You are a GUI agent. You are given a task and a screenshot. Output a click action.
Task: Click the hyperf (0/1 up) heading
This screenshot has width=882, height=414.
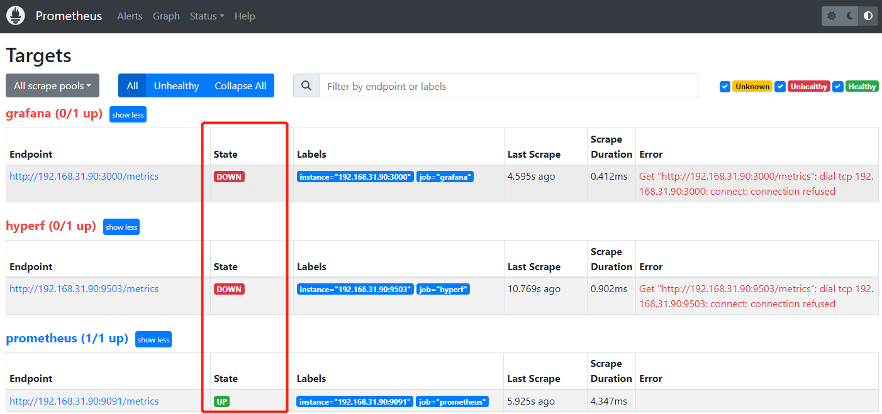click(51, 226)
